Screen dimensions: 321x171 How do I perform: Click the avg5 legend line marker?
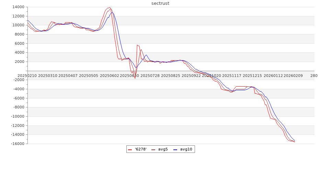153,149
